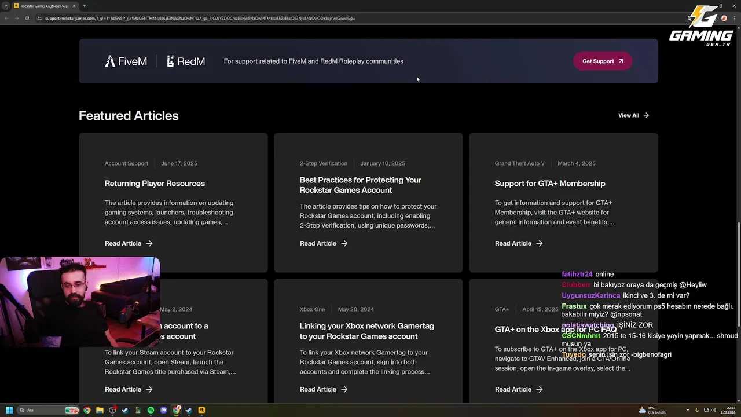Open File Explorer from the taskbar
The width and height of the screenshot is (741, 417).
(x=100, y=410)
